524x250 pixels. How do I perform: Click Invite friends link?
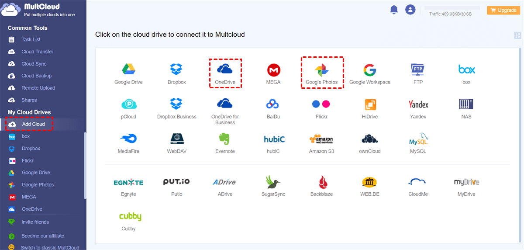35,222
